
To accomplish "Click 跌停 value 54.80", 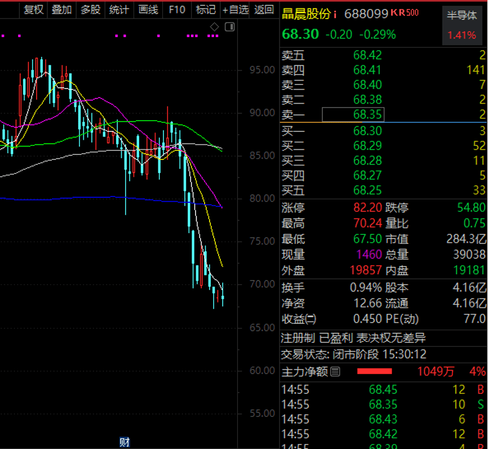I will click(471, 207).
